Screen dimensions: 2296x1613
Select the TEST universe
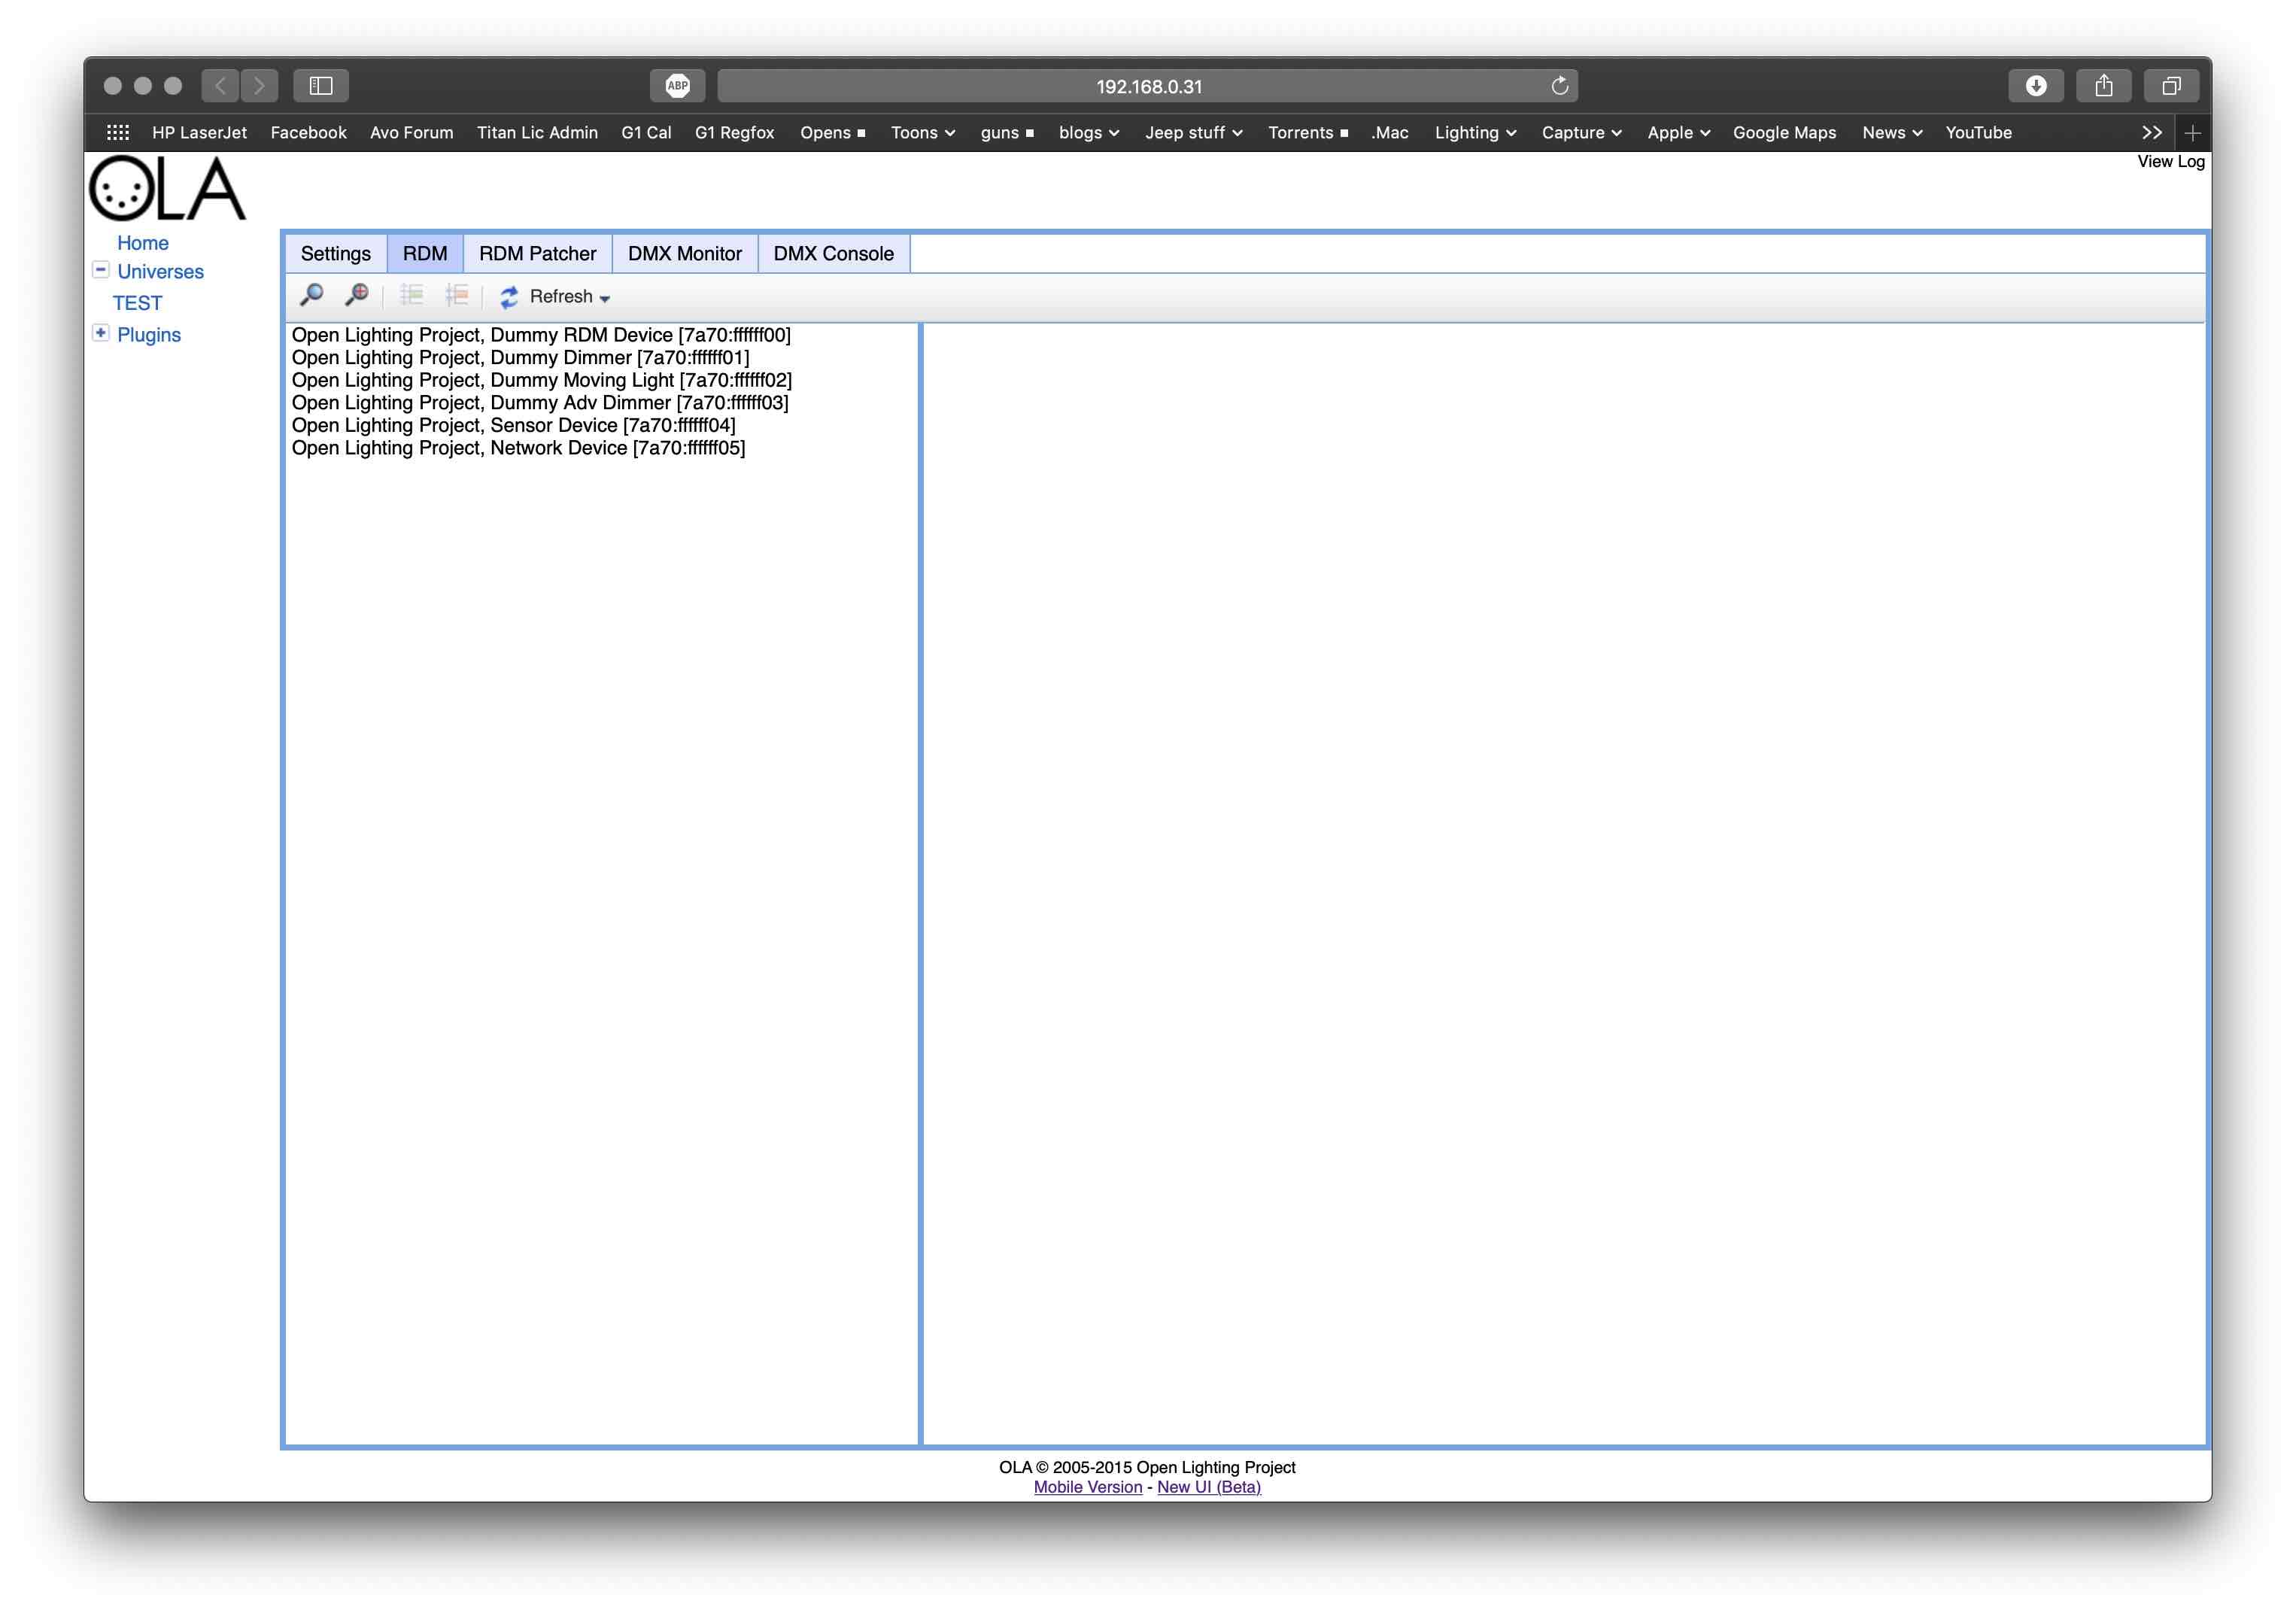(x=136, y=300)
